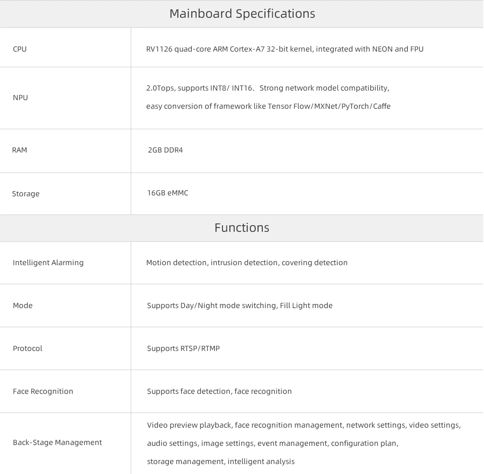
Task: Click the Tensor Flow/MXNet/PyTorch/Caffe line
Action: (268, 106)
